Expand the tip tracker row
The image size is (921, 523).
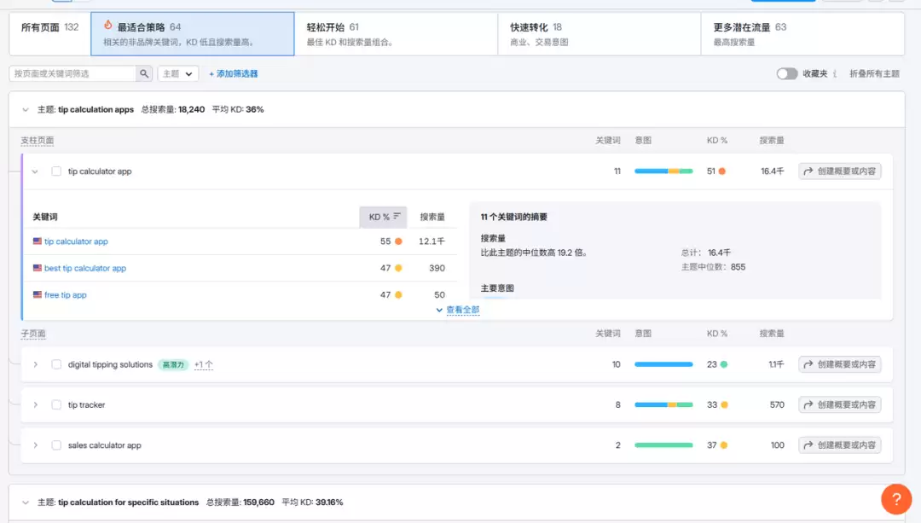(35, 405)
